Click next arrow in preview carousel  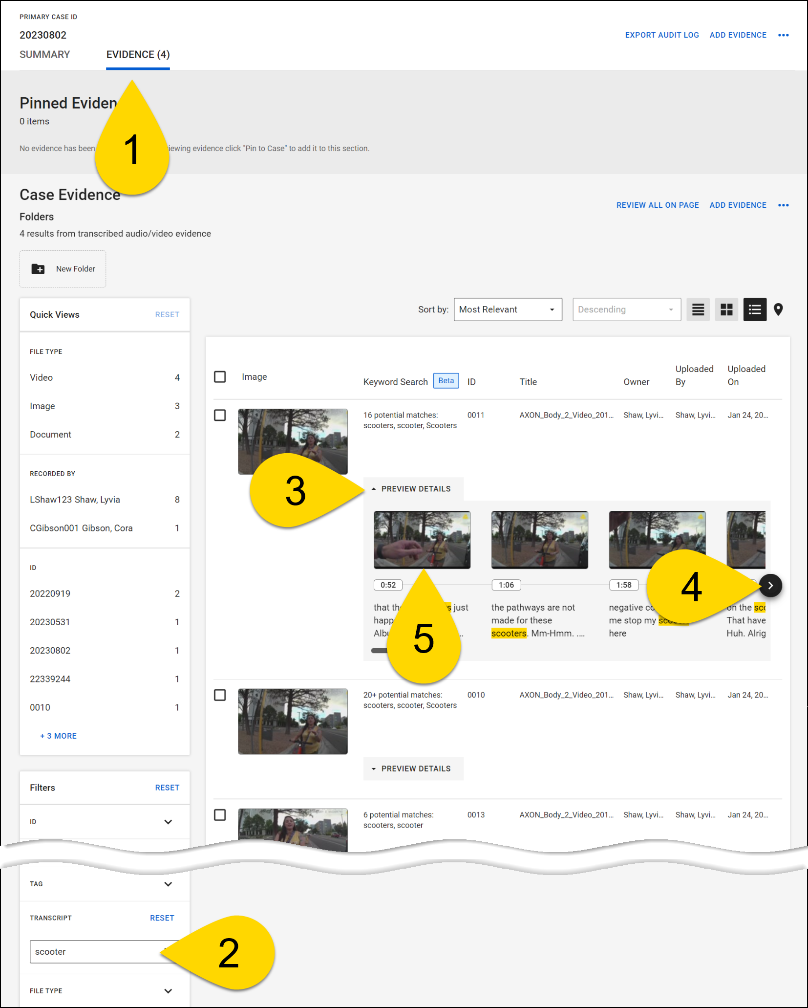click(770, 586)
